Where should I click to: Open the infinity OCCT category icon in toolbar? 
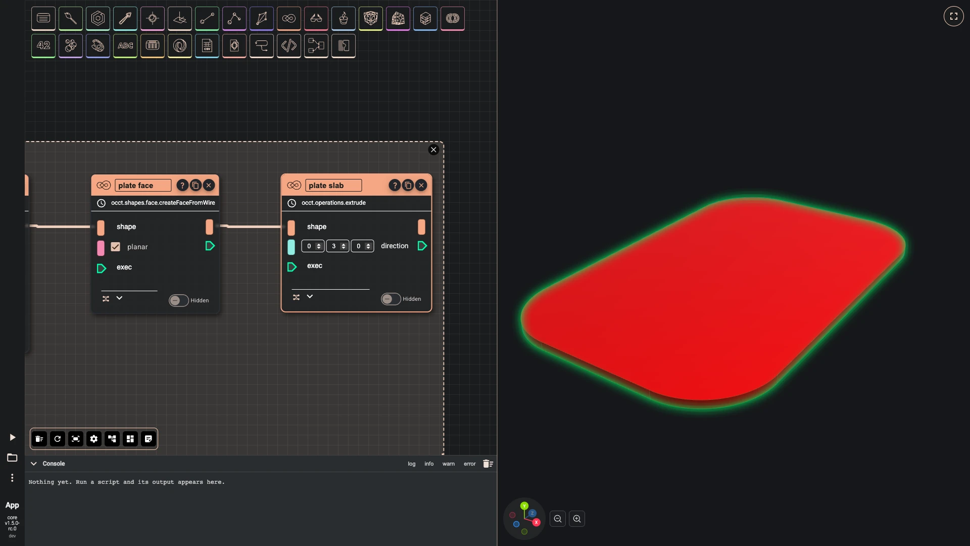(289, 18)
